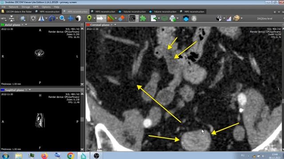Viewport: 284px width, 159px height.
Task: Select the black-white window level tool
Action: click(x=78, y=19)
